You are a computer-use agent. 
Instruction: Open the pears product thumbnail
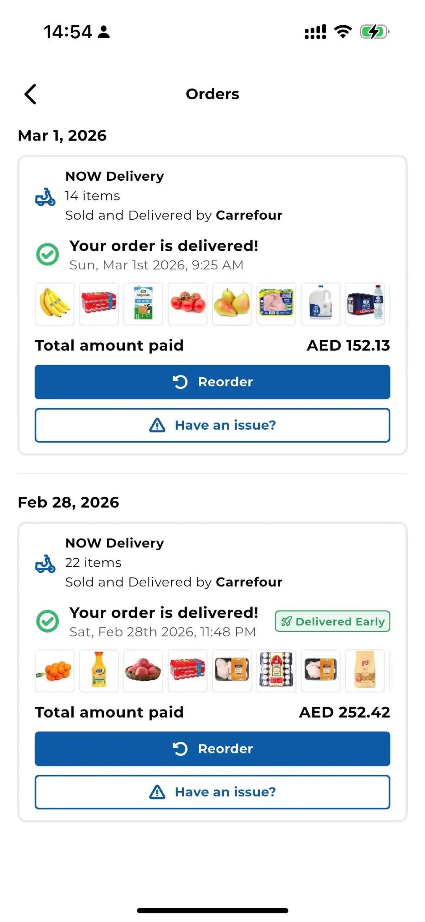(x=232, y=304)
